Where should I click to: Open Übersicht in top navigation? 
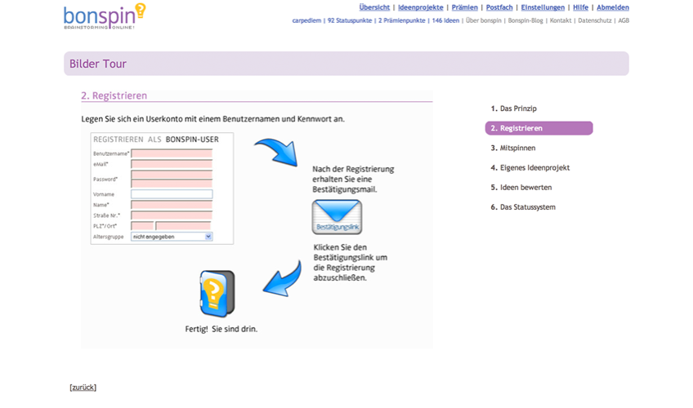(x=374, y=7)
